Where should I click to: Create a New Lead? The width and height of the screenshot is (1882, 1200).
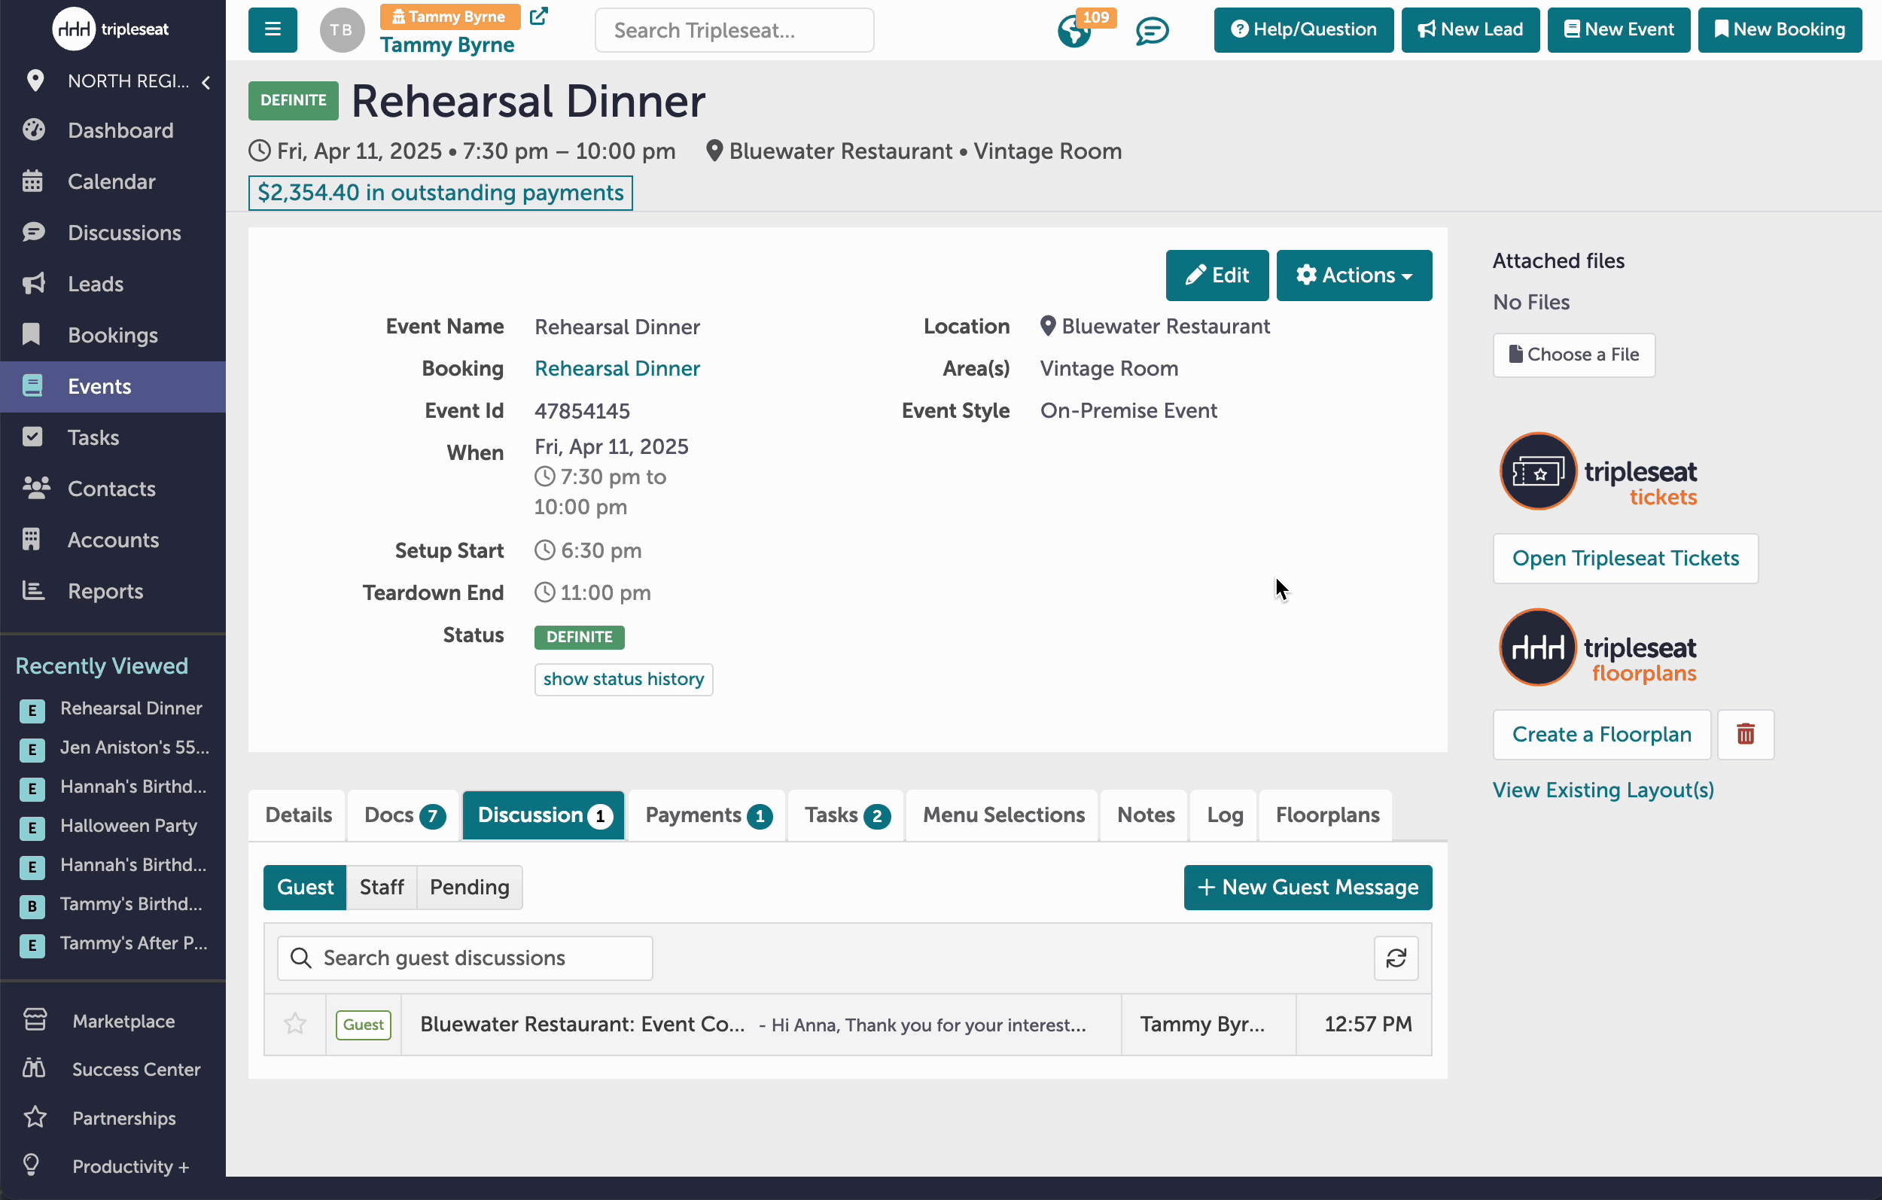[x=1470, y=29]
